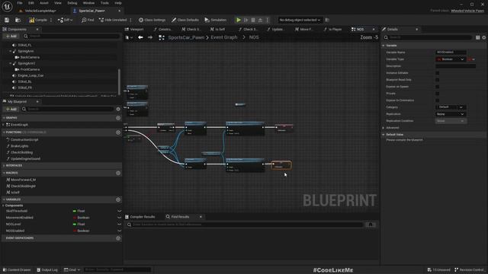Screen dimensions: 488x274
Task: Open the Content Drawer
Action: point(17,269)
